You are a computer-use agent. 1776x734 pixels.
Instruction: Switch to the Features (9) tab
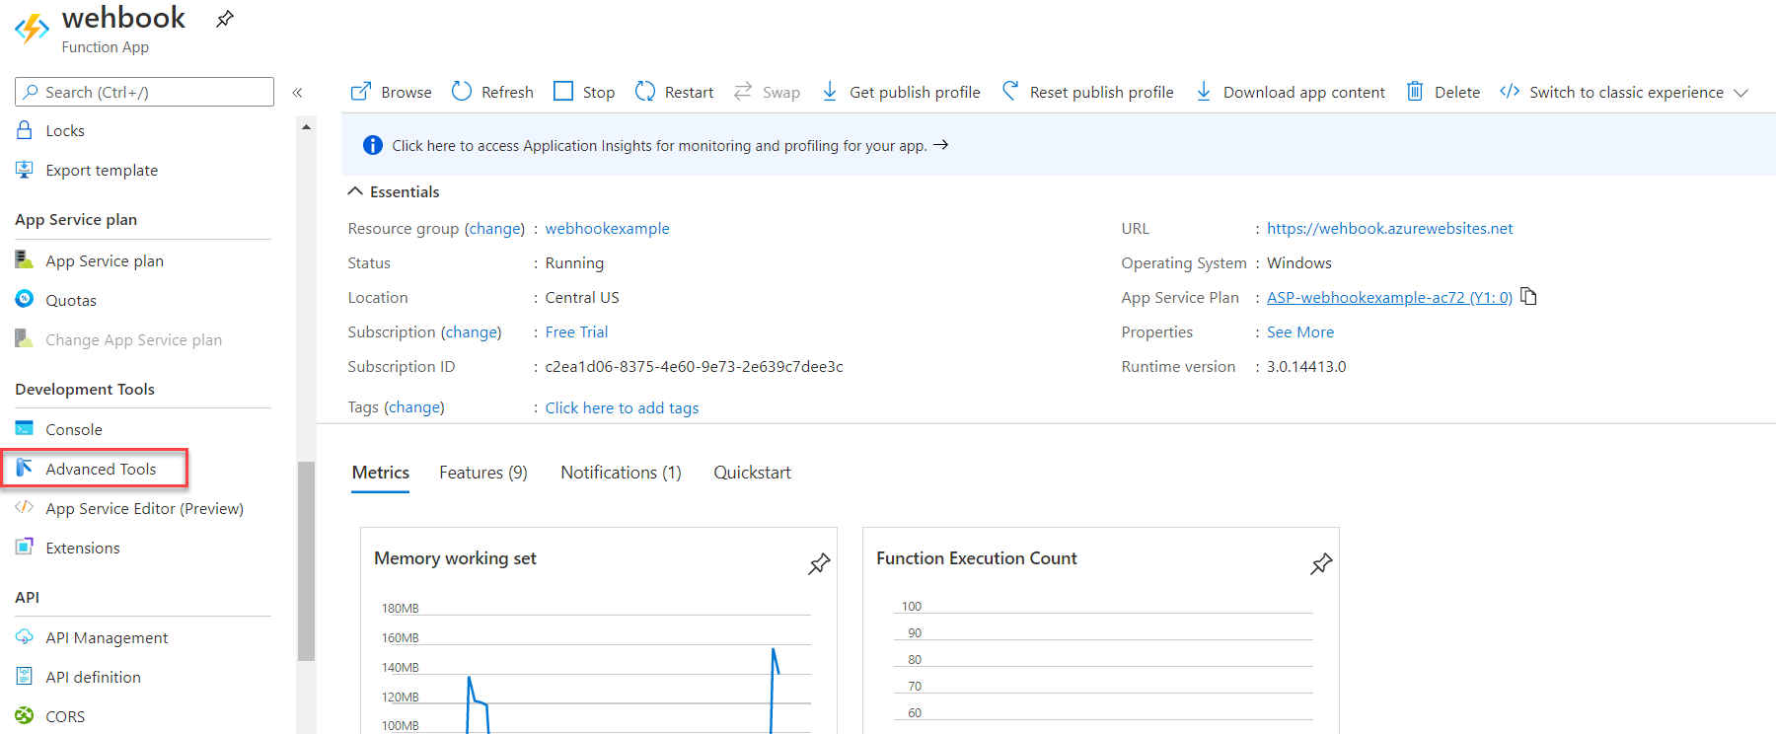483,473
